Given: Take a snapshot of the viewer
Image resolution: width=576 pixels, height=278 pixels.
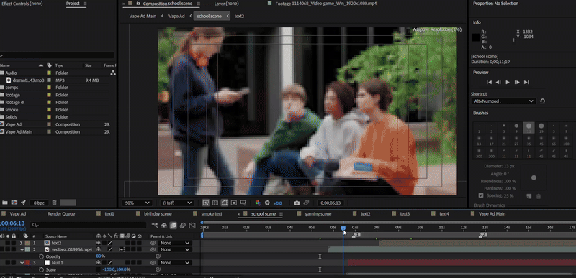Looking at the screenshot, I should coord(297,203).
